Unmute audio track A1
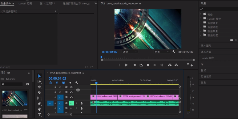The width and height of the screenshot is (238, 119). tap(71, 103)
